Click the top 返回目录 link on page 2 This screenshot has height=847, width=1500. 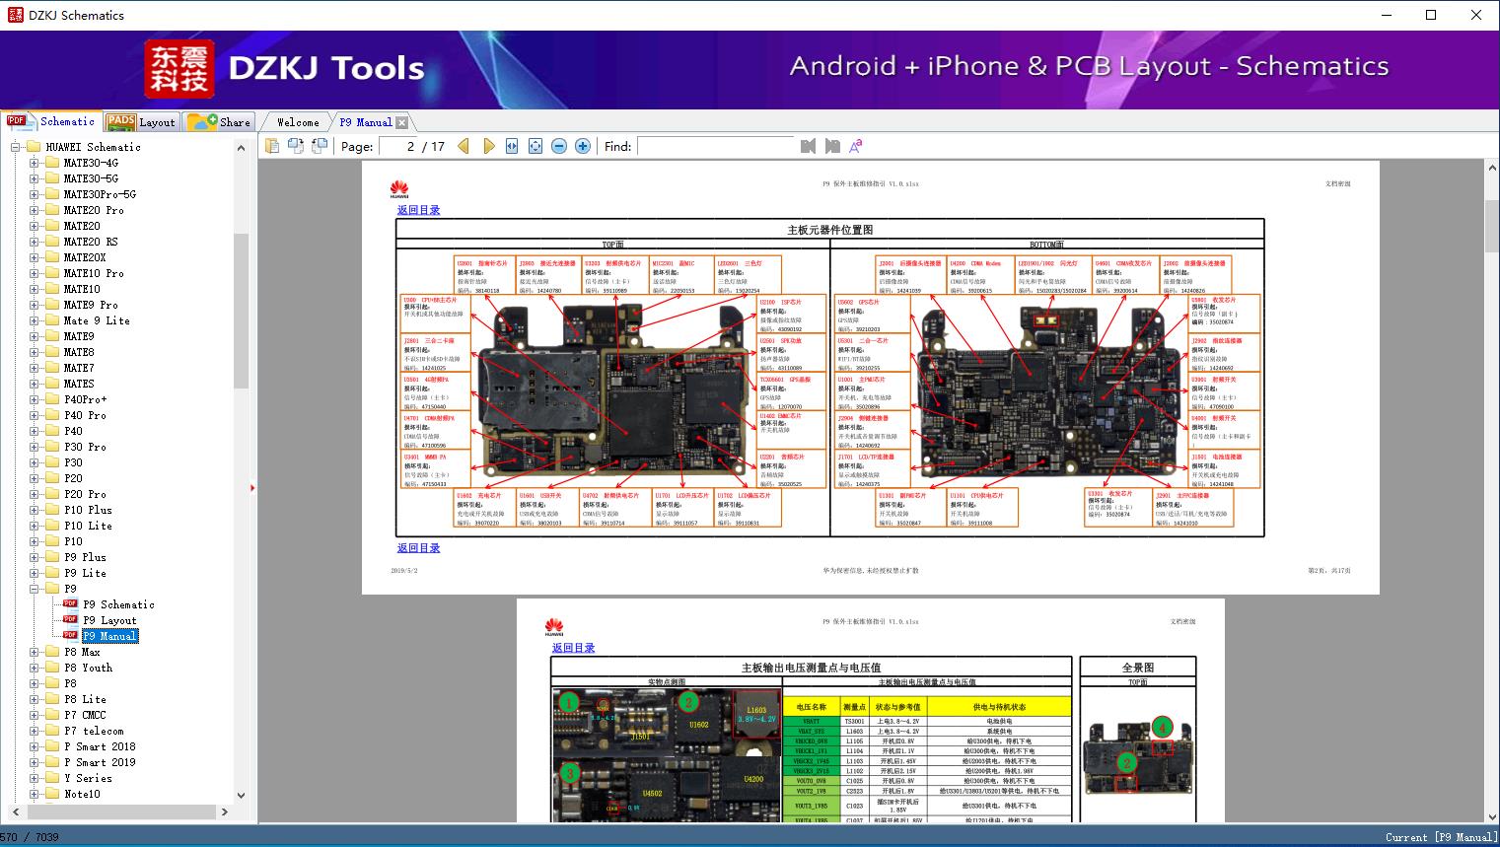pyautogui.click(x=418, y=210)
